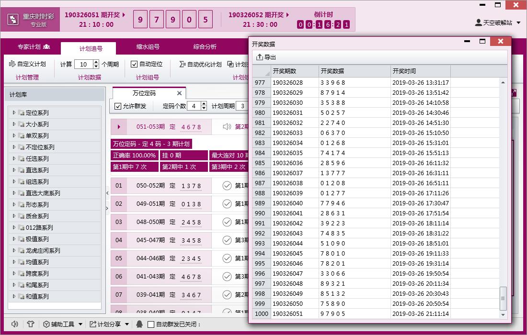Click the 开奖数据 scrollbar thumb

point(503,298)
